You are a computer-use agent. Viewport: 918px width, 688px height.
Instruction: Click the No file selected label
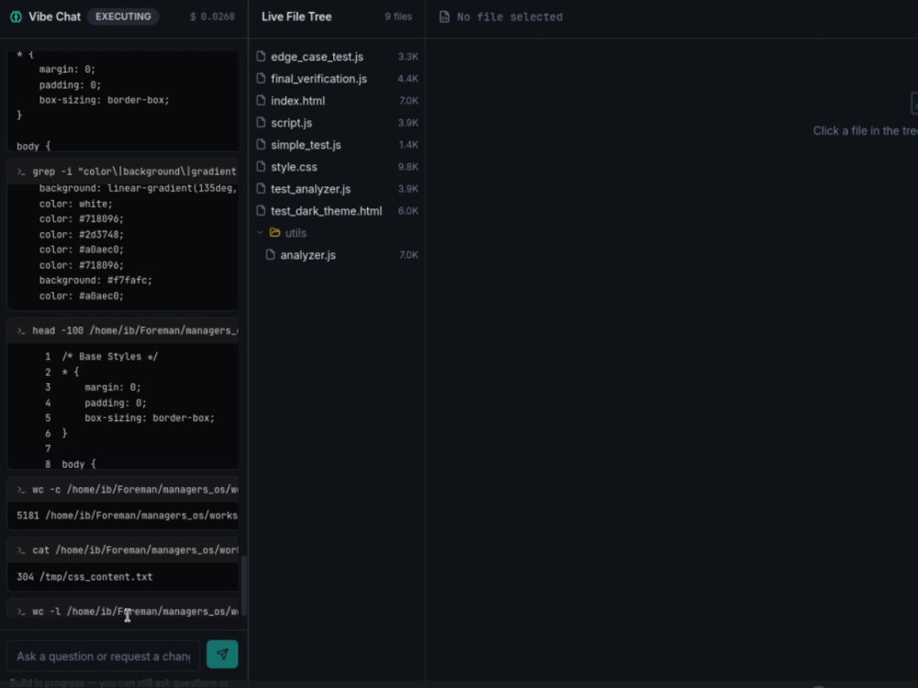tap(509, 17)
